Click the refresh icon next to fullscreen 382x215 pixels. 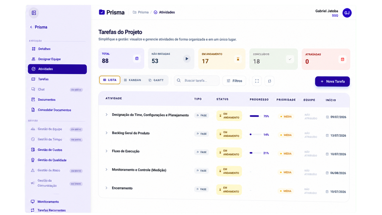click(269, 81)
